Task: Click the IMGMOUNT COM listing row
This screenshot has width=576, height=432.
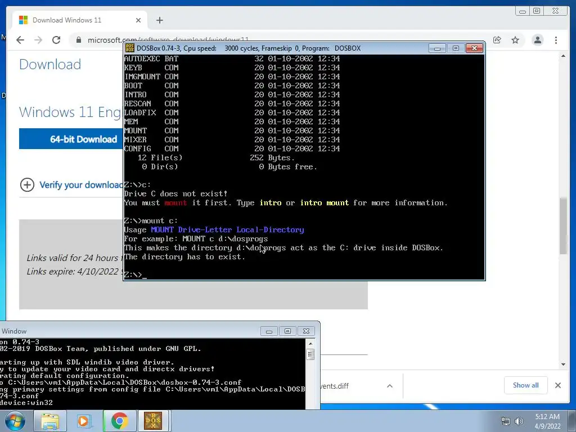Action: pos(232,76)
